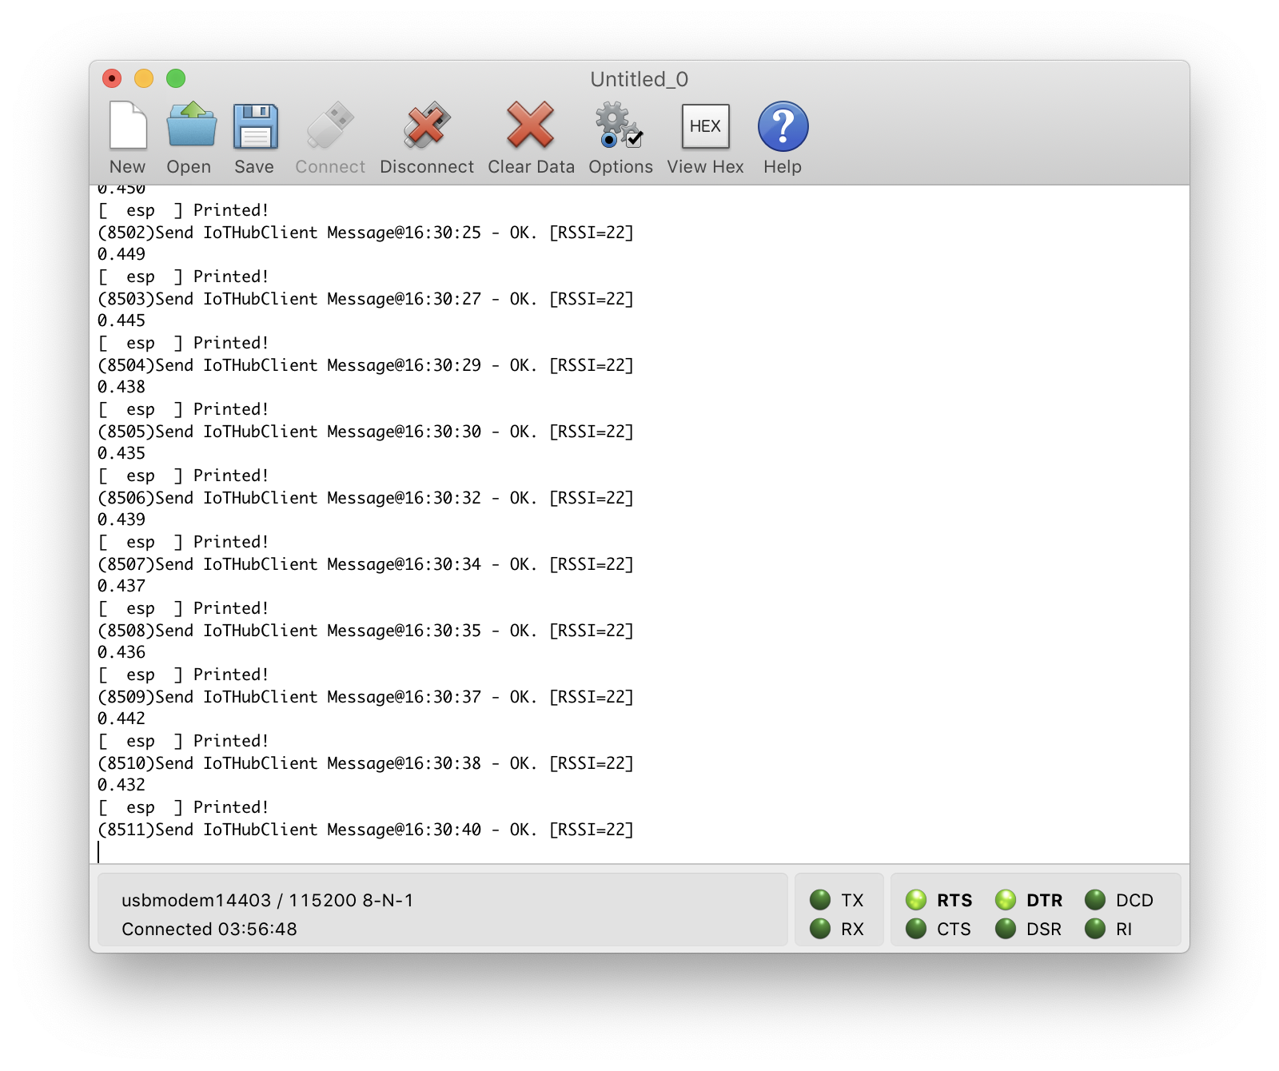Click the 0.432 value line
This screenshot has height=1071, width=1279.
tap(122, 785)
